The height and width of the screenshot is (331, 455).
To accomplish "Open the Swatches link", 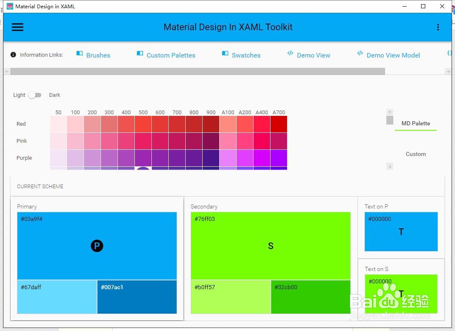I will click(x=246, y=55).
